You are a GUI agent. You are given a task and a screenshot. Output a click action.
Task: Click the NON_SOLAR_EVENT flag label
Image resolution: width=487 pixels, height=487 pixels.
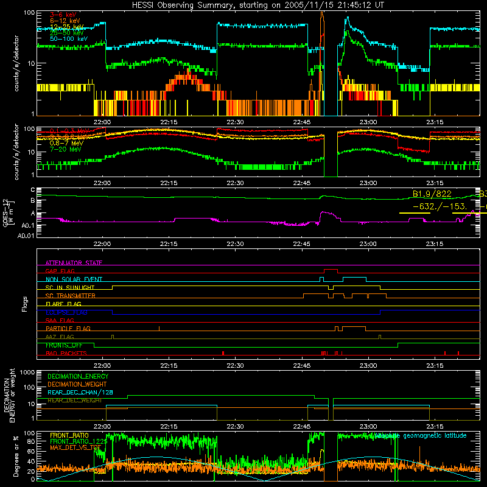coord(74,279)
